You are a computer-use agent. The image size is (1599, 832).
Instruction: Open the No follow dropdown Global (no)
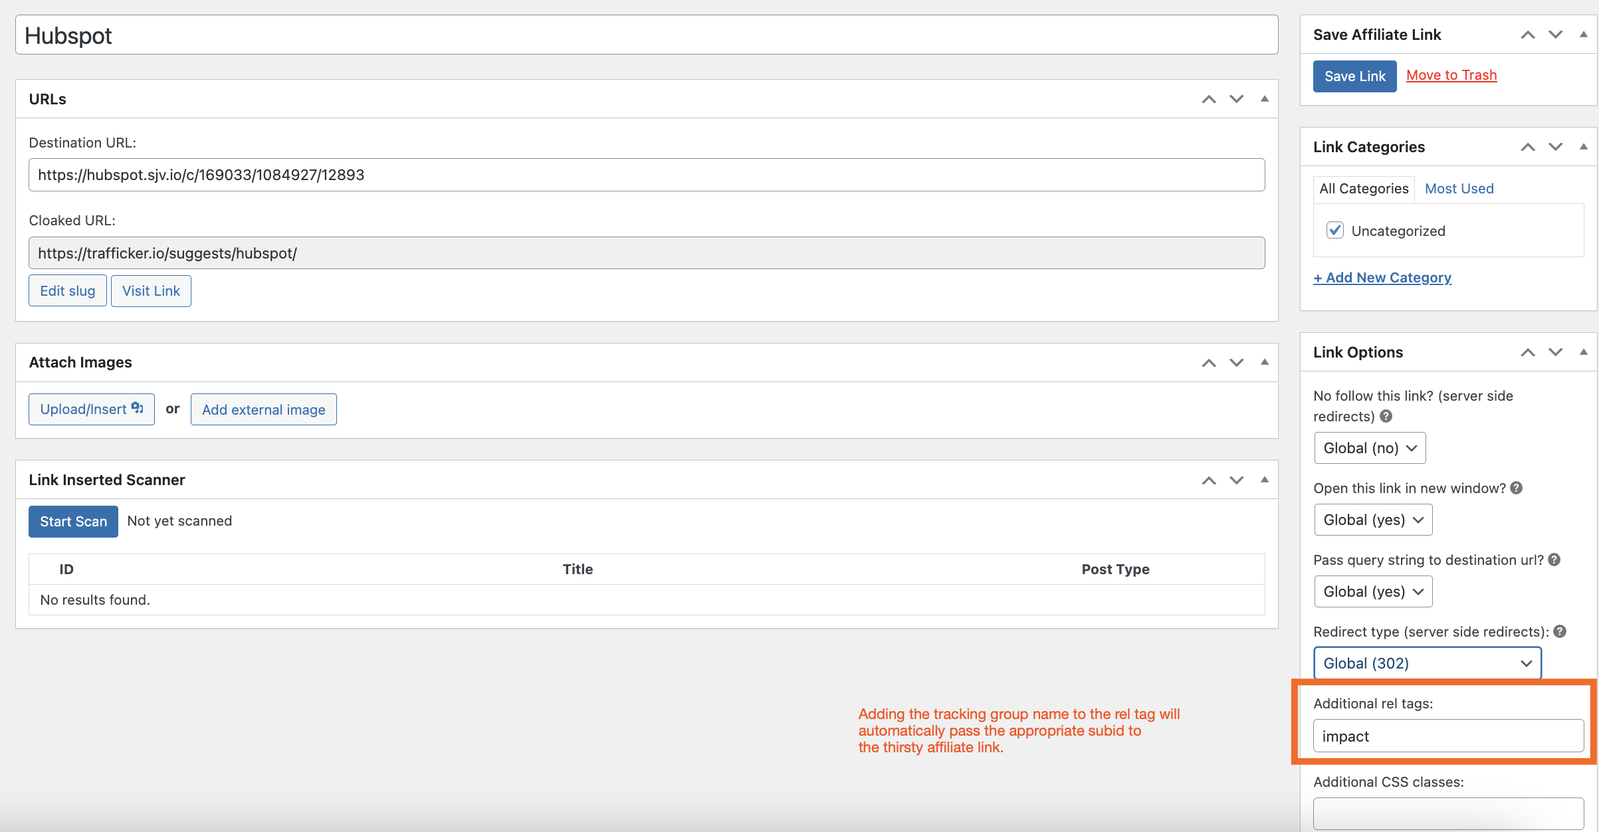1370,448
